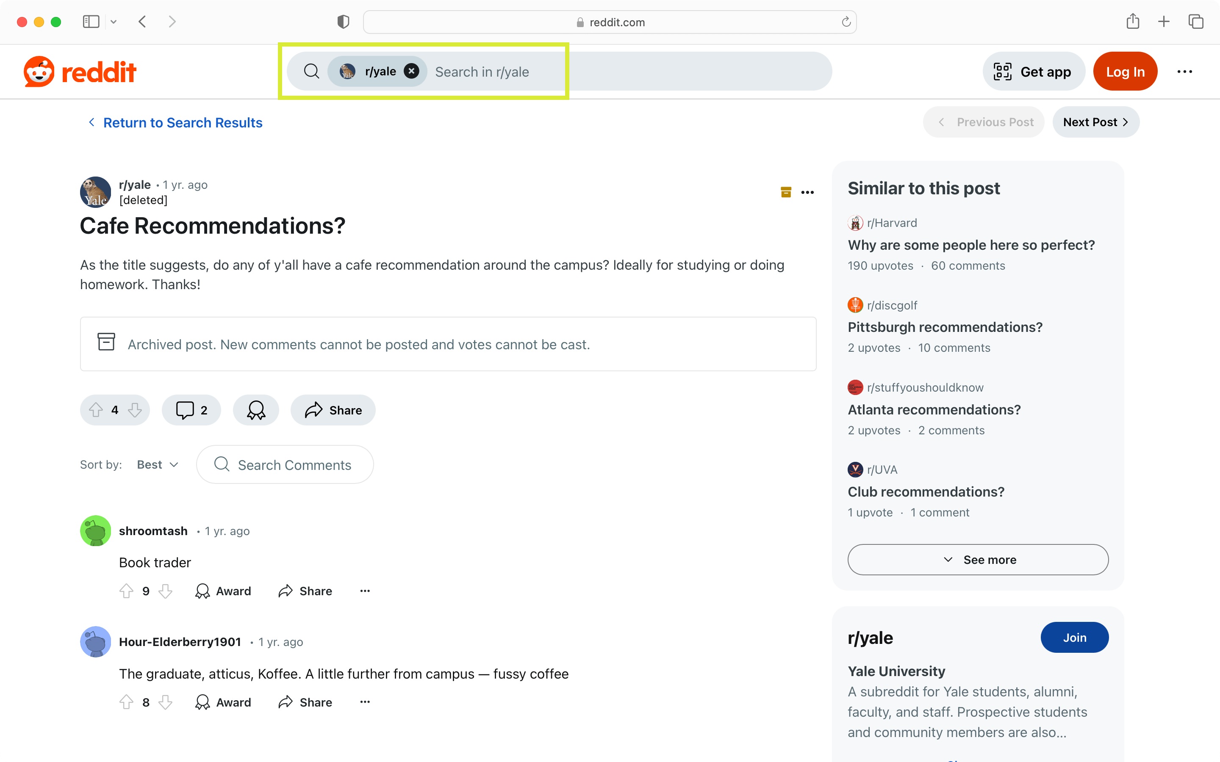Share the Cafe Recommendations post
This screenshot has height=762, width=1220.
pos(333,410)
